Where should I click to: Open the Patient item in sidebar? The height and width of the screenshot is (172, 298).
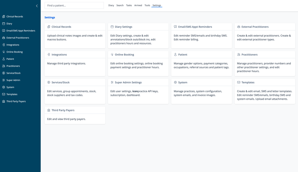click(10, 59)
